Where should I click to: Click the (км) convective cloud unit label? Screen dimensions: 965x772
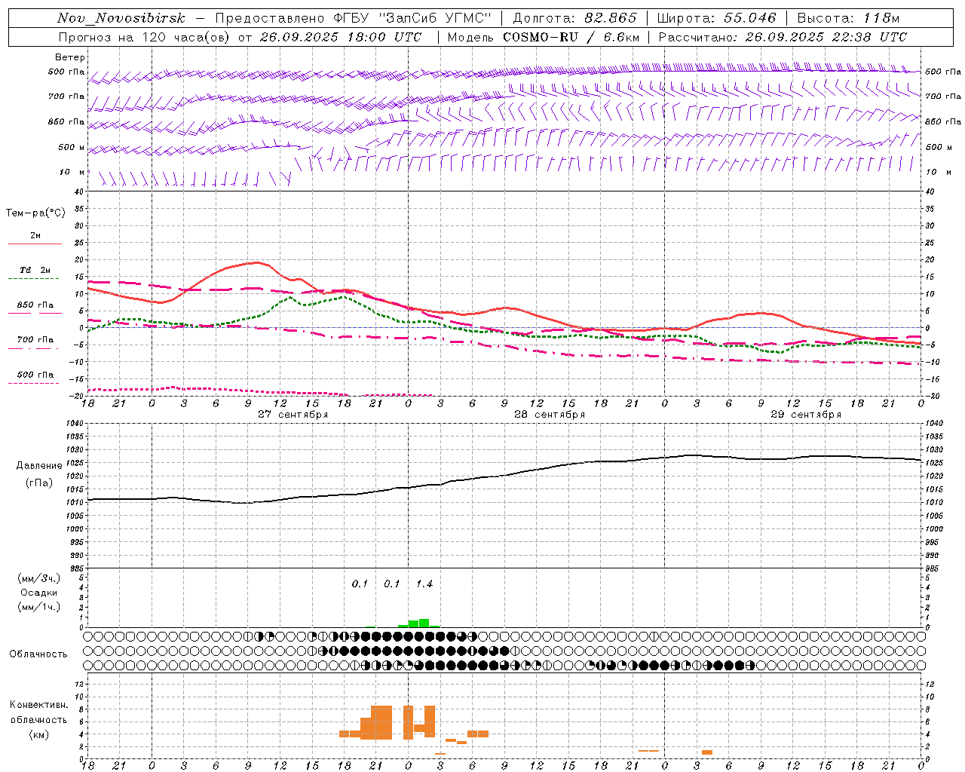point(39,734)
